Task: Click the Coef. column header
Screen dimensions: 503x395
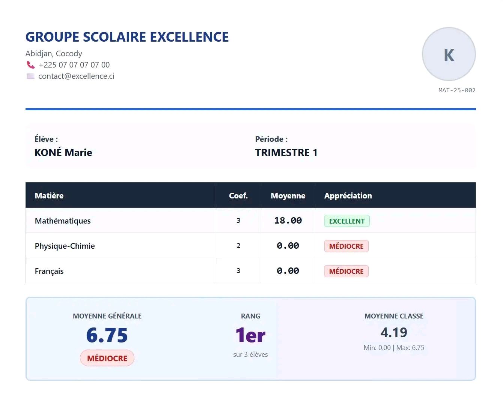Action: 238,195
